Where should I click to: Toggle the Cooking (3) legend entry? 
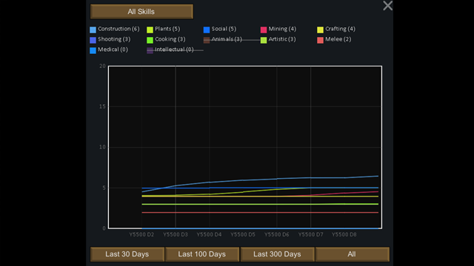pos(166,39)
